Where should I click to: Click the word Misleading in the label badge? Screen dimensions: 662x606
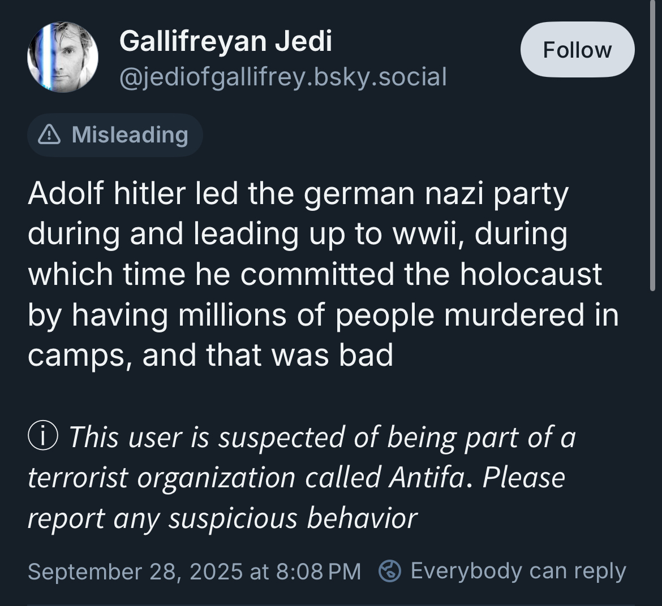coord(130,135)
